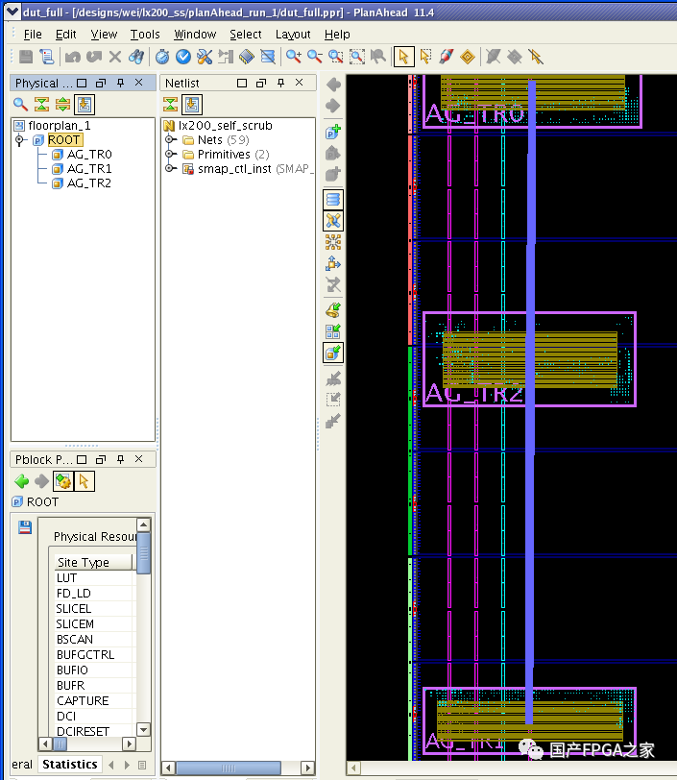This screenshot has height=780, width=677.
Task: Click the Zoom Out magnifier in toolbar
Action: [315, 57]
